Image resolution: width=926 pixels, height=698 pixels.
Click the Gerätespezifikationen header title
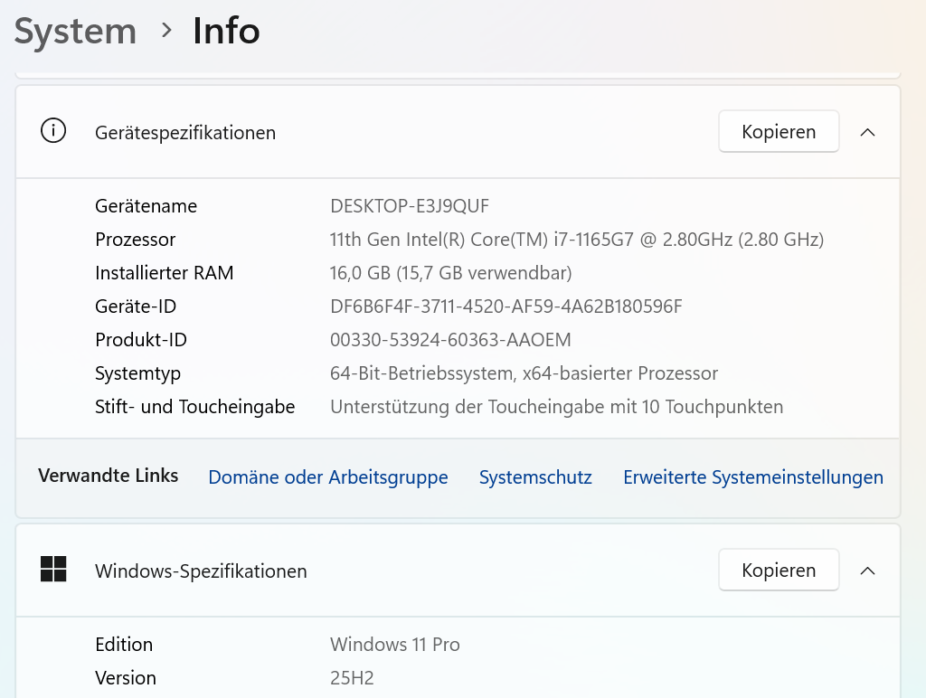point(184,133)
